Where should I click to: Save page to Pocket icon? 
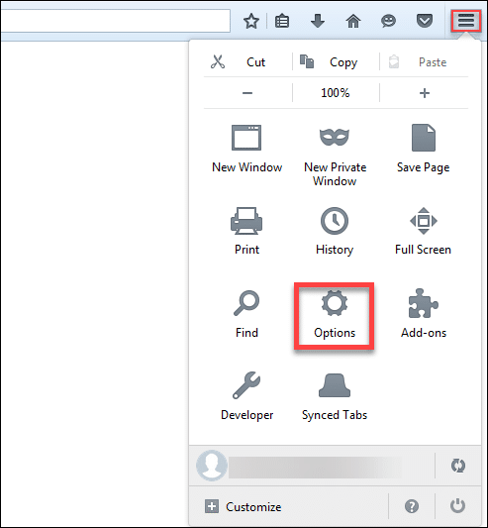(425, 21)
